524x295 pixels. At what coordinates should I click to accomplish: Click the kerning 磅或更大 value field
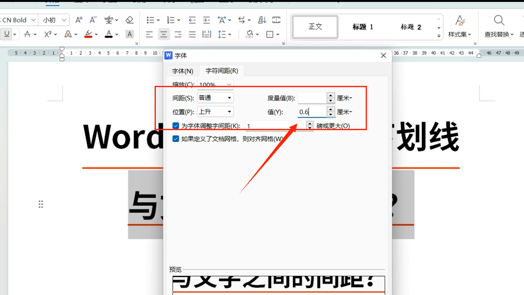tap(276, 126)
